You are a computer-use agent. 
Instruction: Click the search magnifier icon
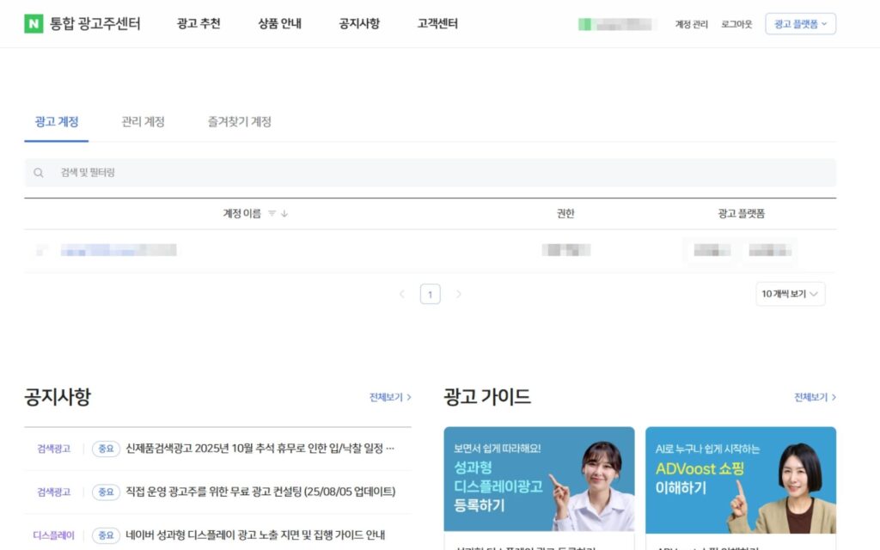(x=38, y=173)
